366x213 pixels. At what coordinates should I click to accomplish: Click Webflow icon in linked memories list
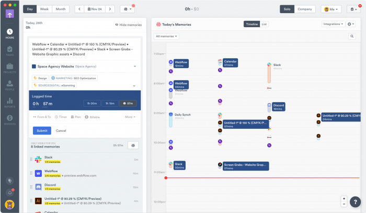(38, 173)
